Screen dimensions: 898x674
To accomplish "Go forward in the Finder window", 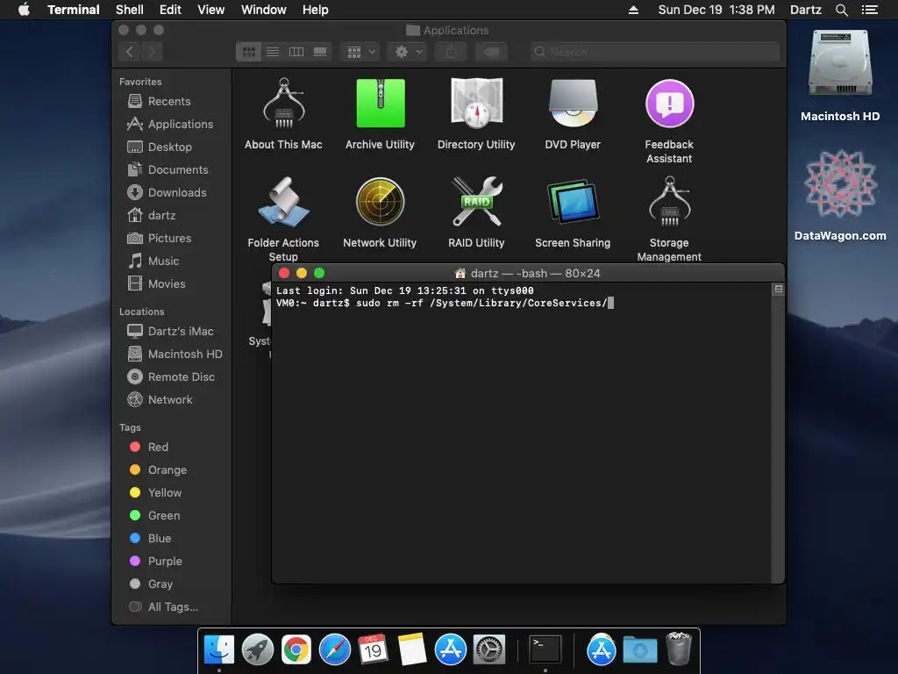I will [152, 52].
